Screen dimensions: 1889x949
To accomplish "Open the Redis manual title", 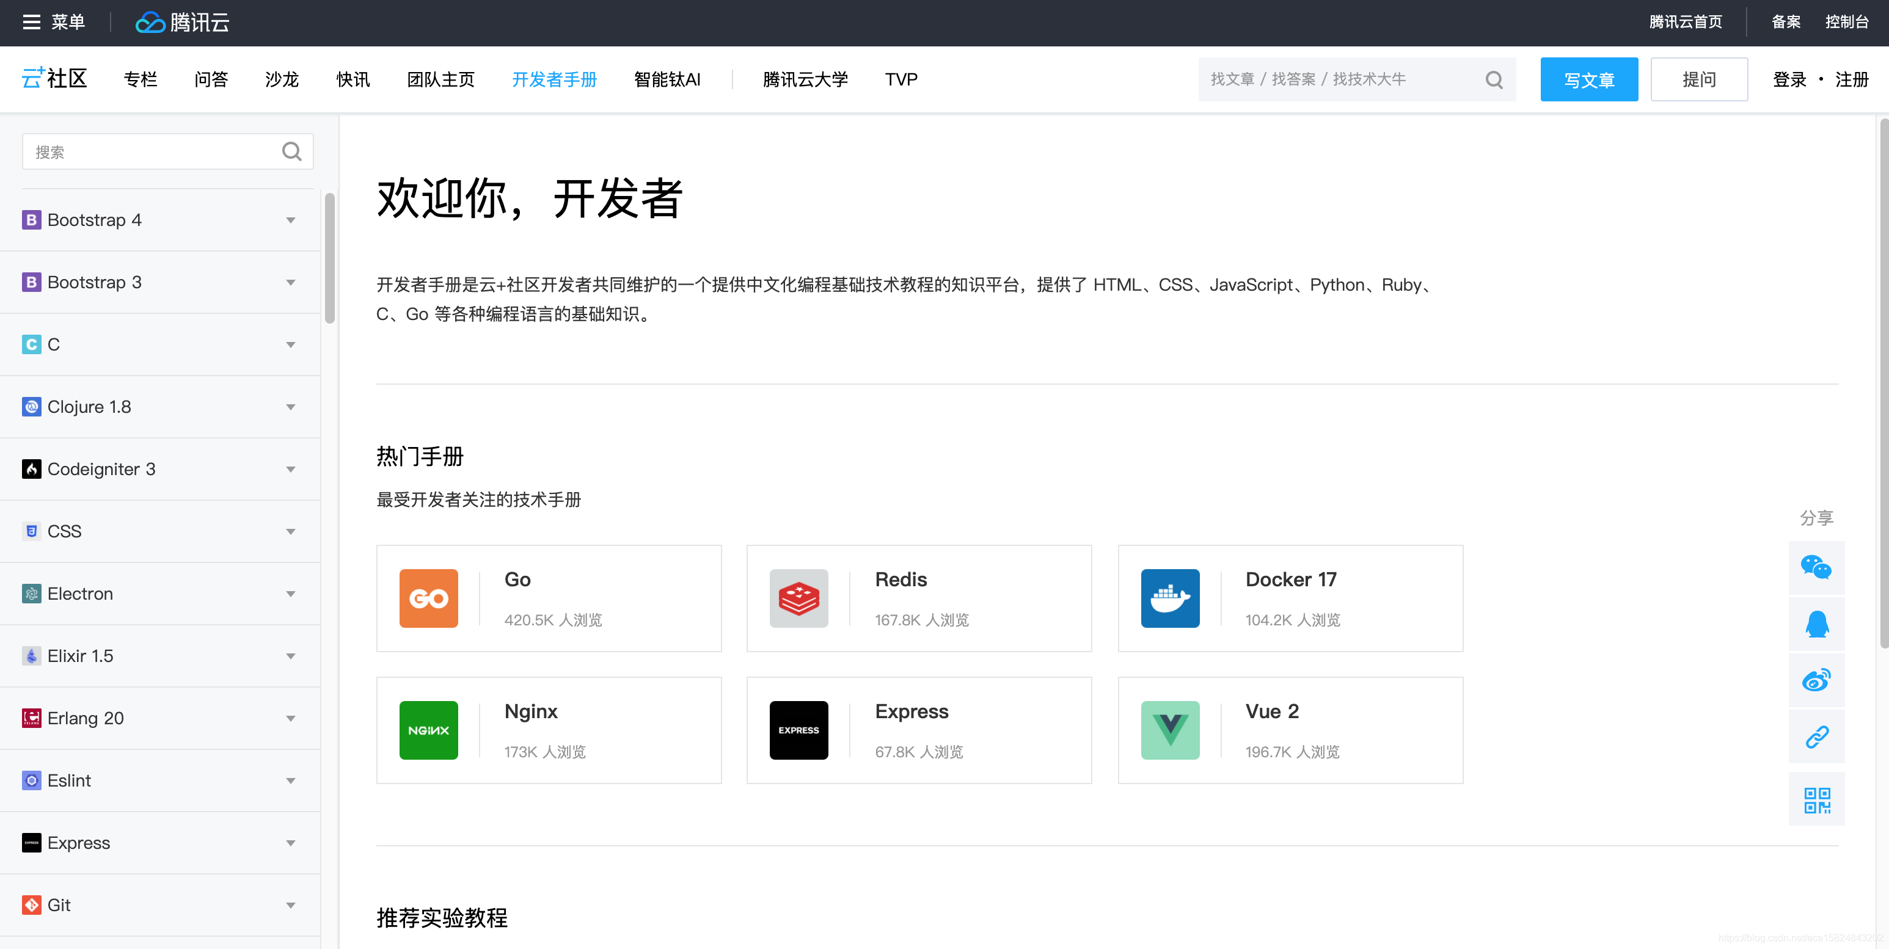I will 901,580.
